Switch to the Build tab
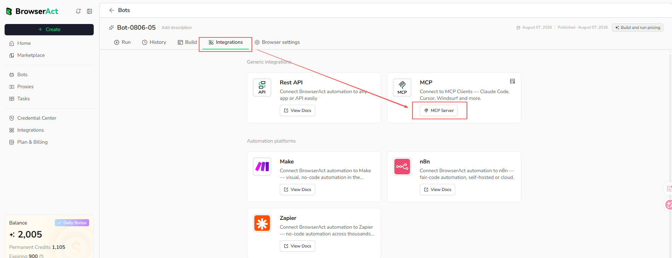This screenshot has height=258, width=672. 187,42
